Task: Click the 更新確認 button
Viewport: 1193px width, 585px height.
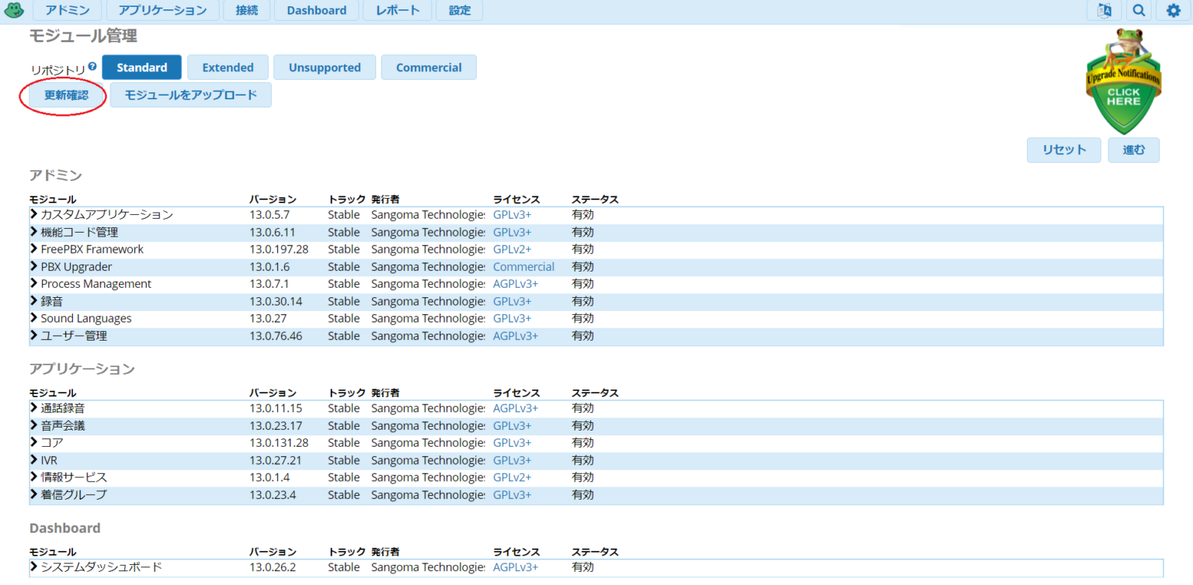Action: (x=62, y=95)
